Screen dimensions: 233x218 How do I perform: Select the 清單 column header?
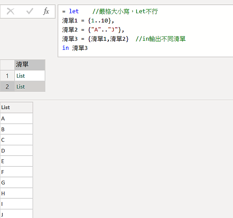coord(30,65)
